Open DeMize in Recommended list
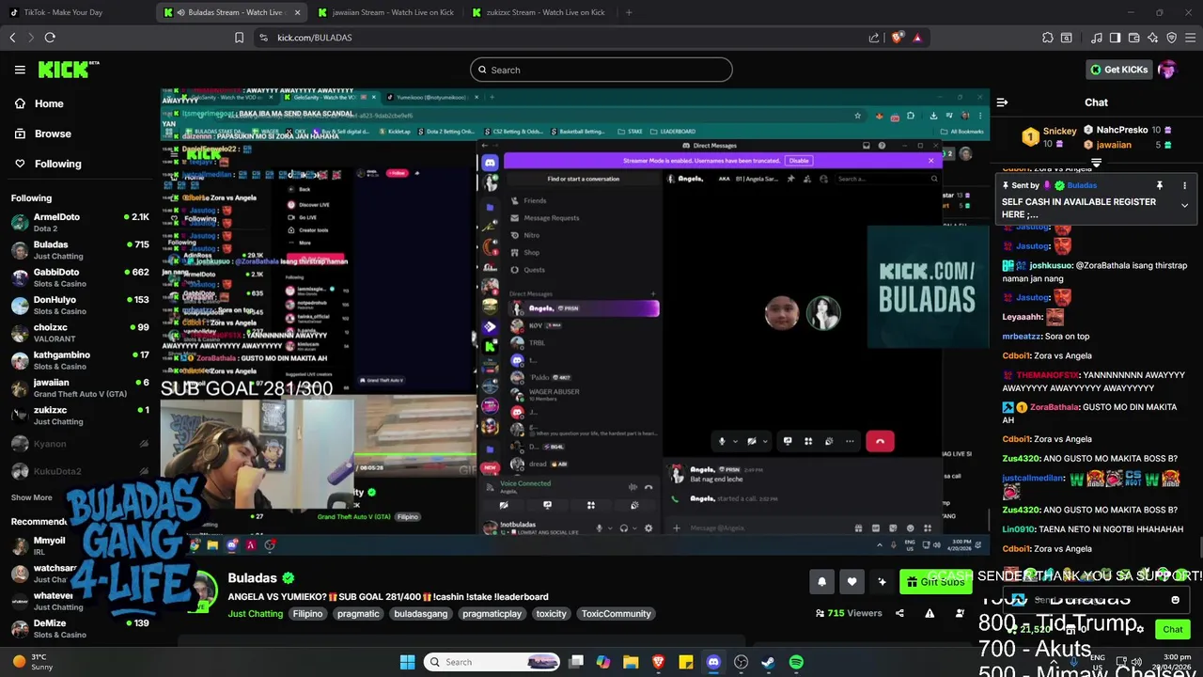Screen dimensions: 1203x677 coord(80,628)
